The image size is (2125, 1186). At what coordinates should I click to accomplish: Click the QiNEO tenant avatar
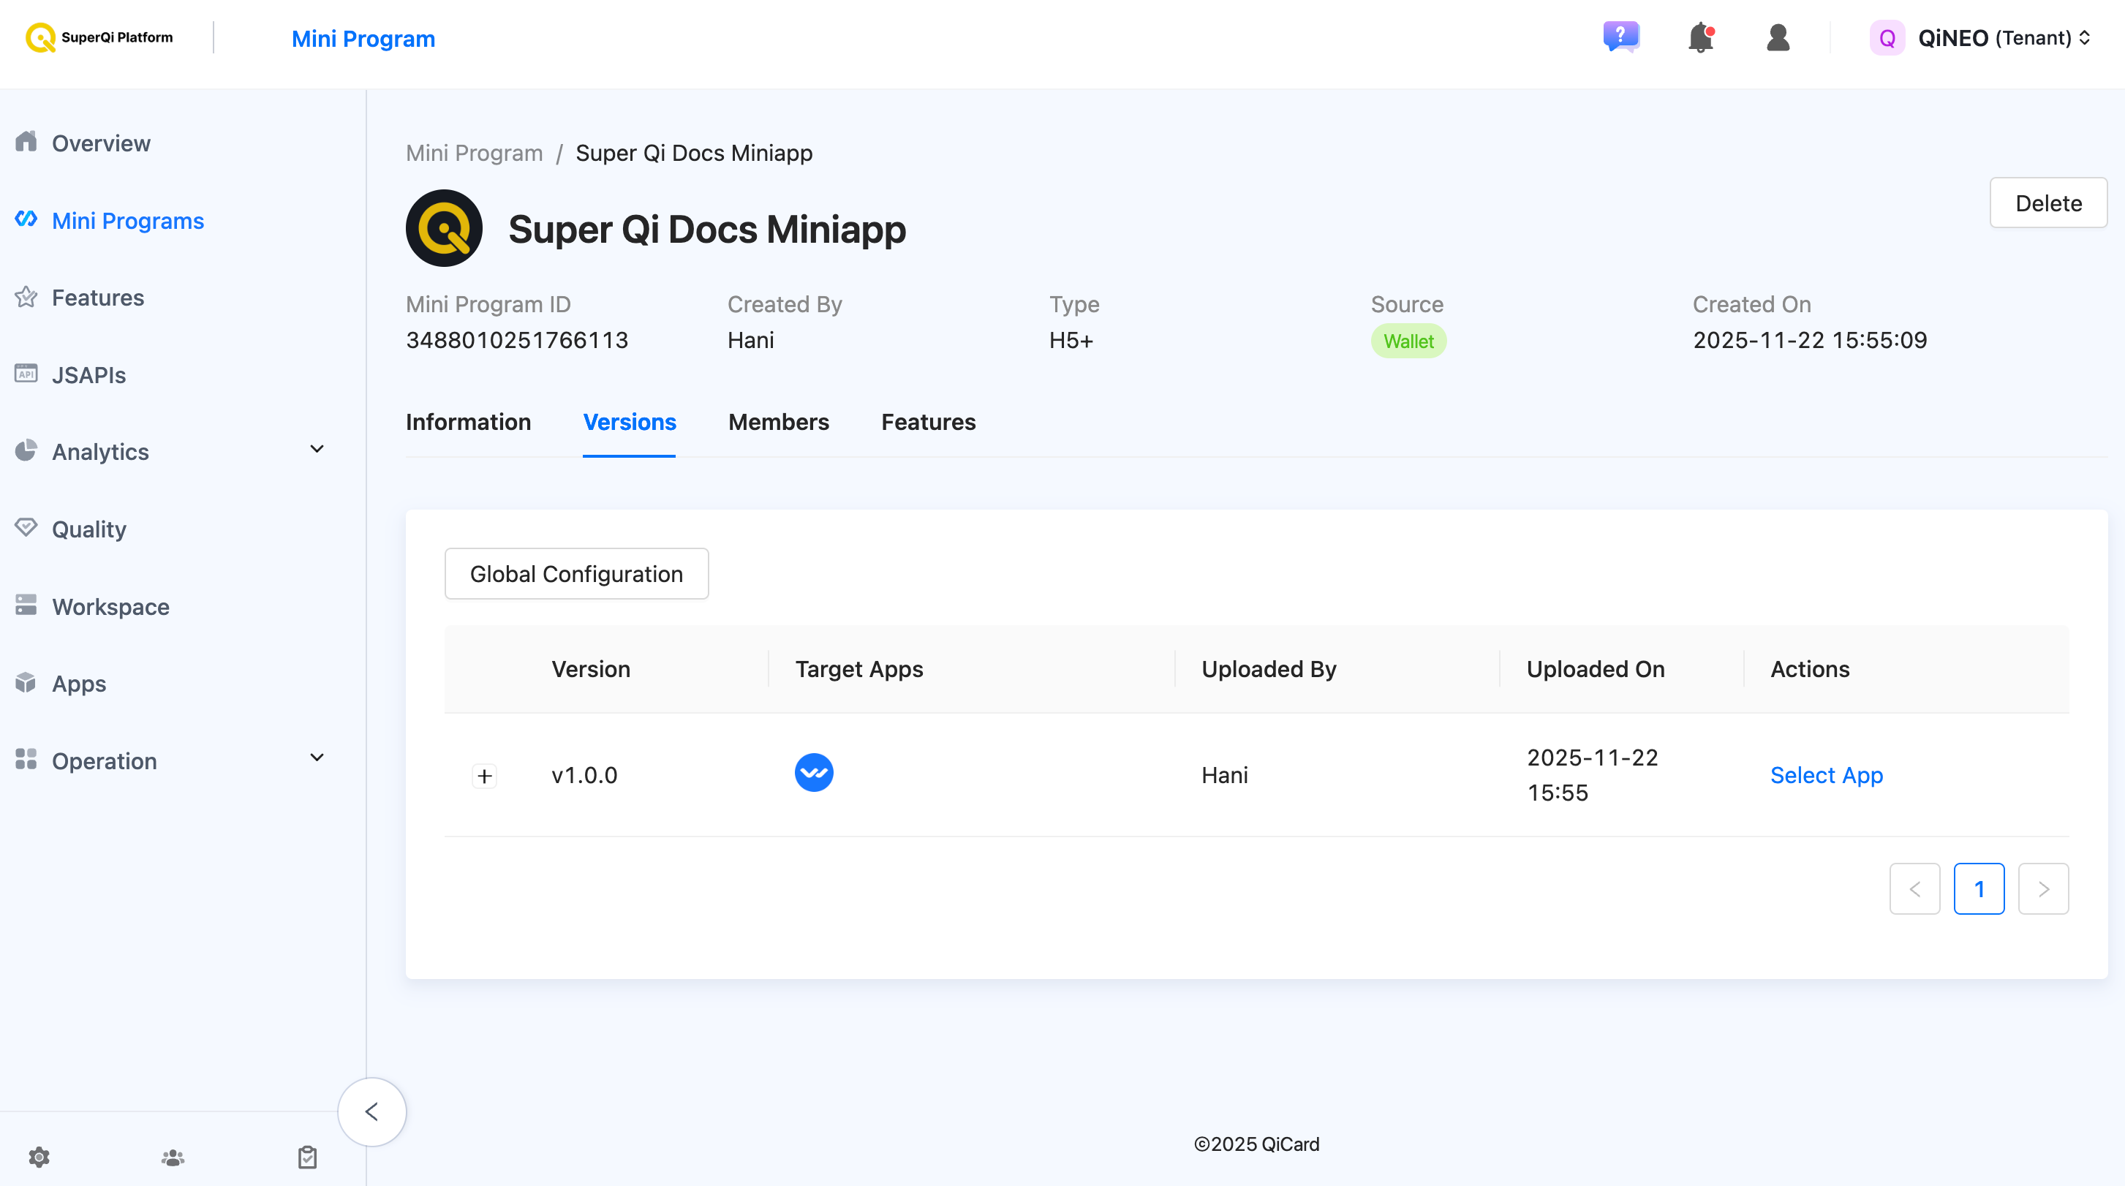click(1887, 38)
